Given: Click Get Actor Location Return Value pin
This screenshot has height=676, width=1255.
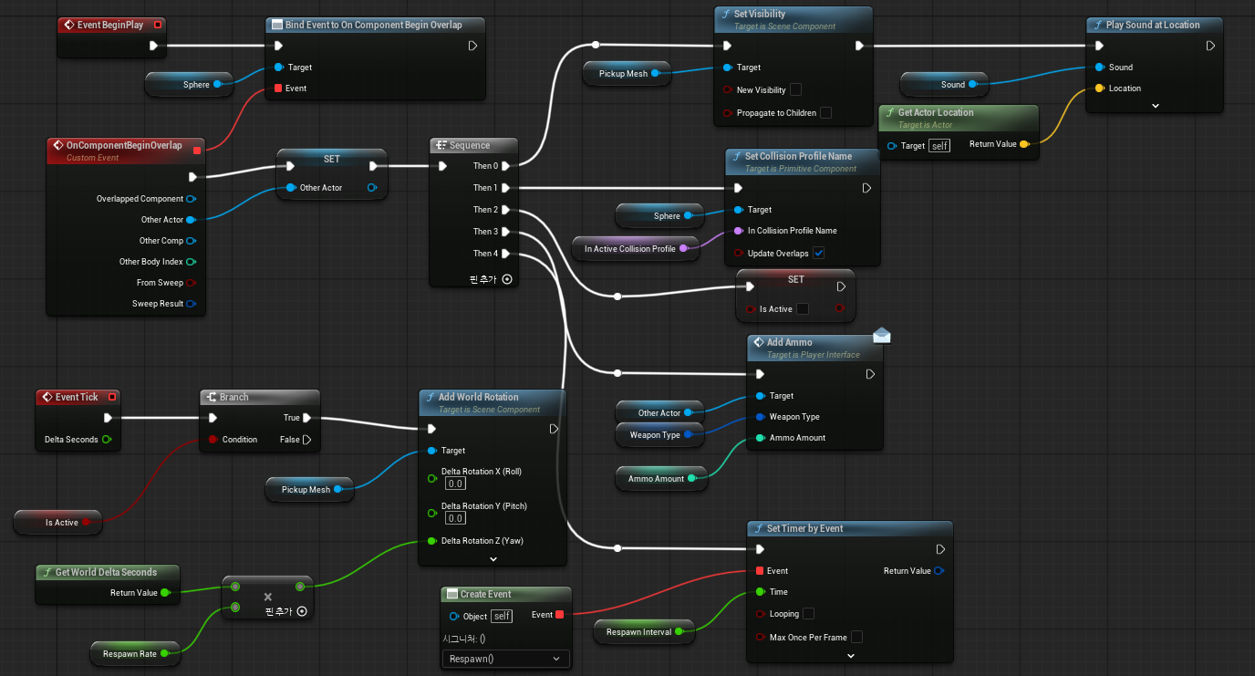Looking at the screenshot, I should point(1024,144).
